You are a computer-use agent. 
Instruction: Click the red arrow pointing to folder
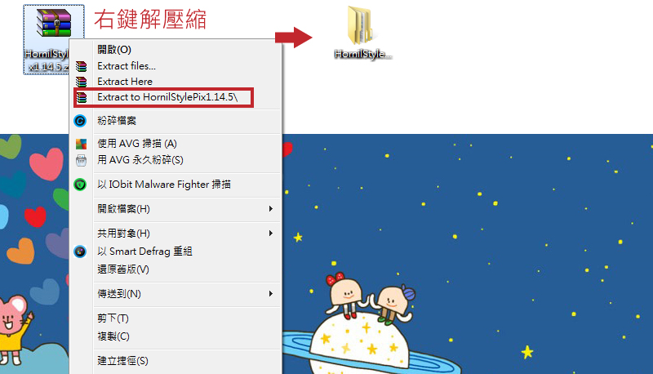[294, 38]
